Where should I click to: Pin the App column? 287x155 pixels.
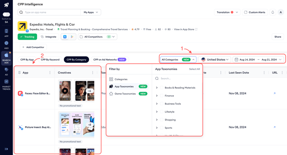(20, 73)
